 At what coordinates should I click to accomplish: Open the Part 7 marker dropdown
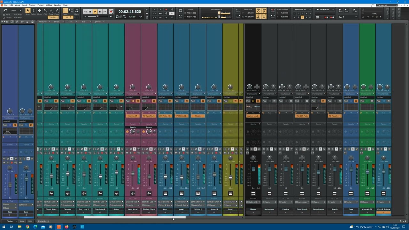(348, 17)
